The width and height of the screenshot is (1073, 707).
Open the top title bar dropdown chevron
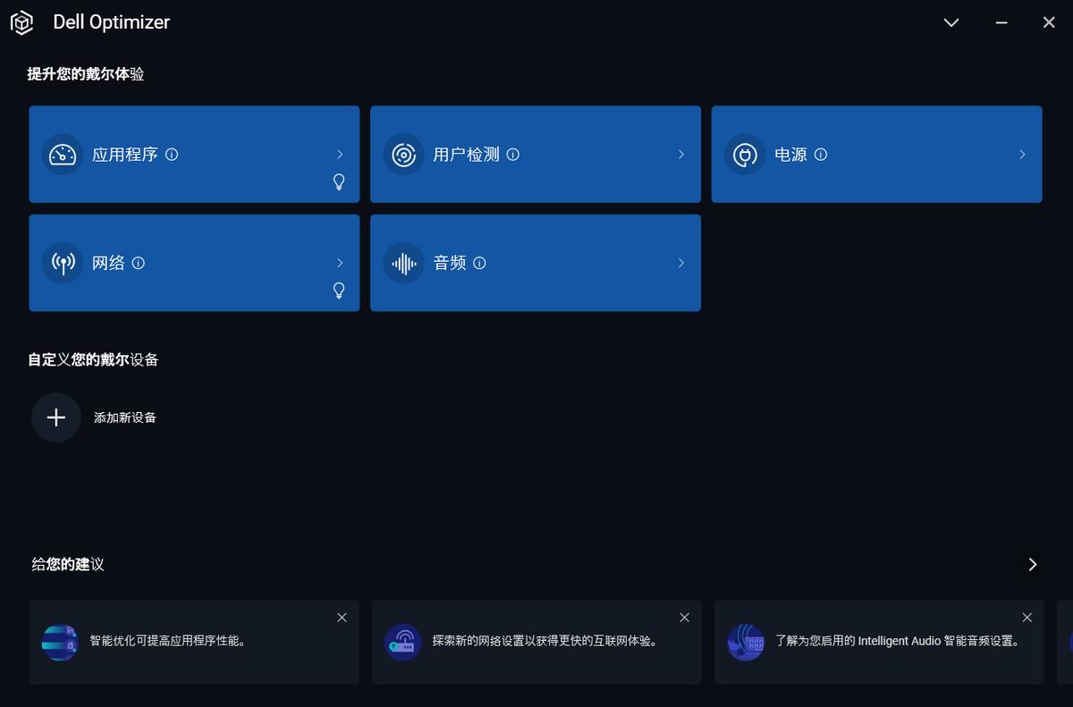950,22
